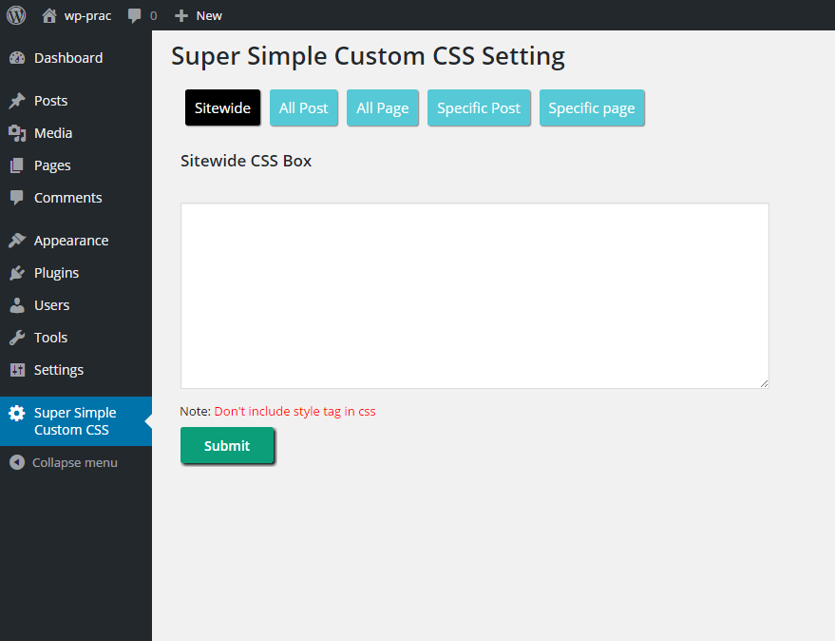This screenshot has height=641, width=835.
Task: Open the Dashboard menu item
Action: pyautogui.click(x=68, y=58)
